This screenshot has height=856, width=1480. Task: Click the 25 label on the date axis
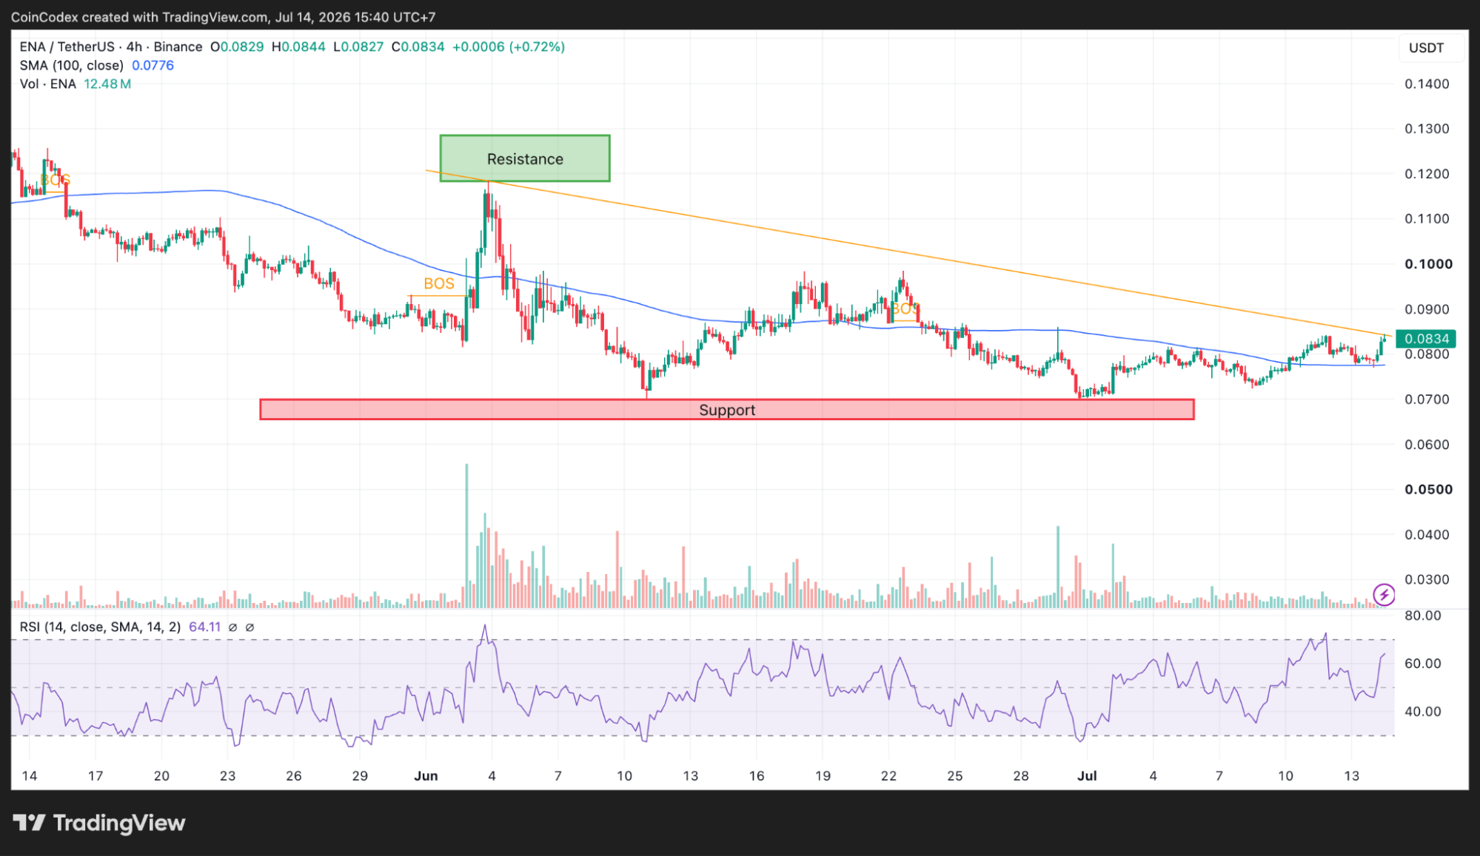(955, 776)
